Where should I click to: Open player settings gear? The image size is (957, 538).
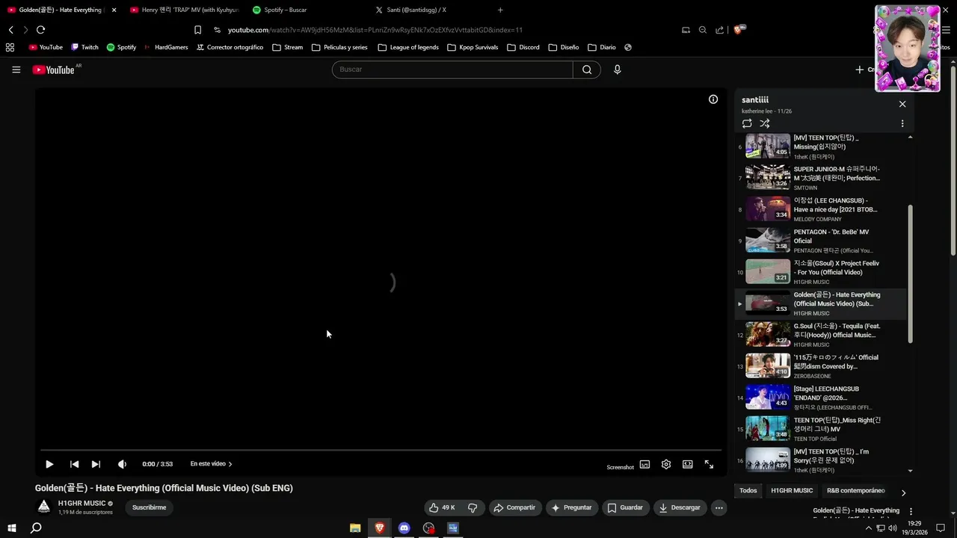tap(666, 464)
